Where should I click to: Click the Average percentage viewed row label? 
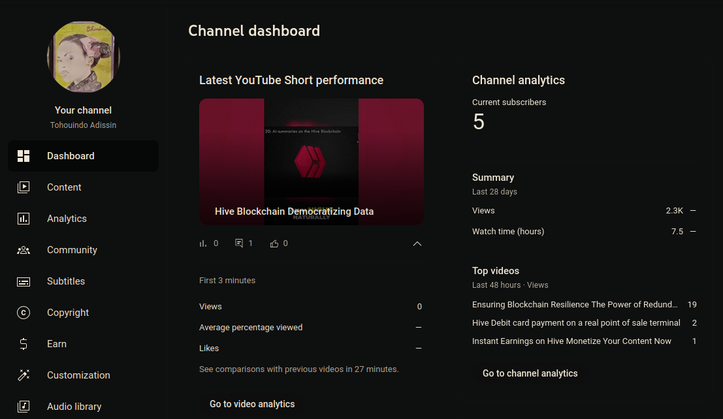click(251, 327)
